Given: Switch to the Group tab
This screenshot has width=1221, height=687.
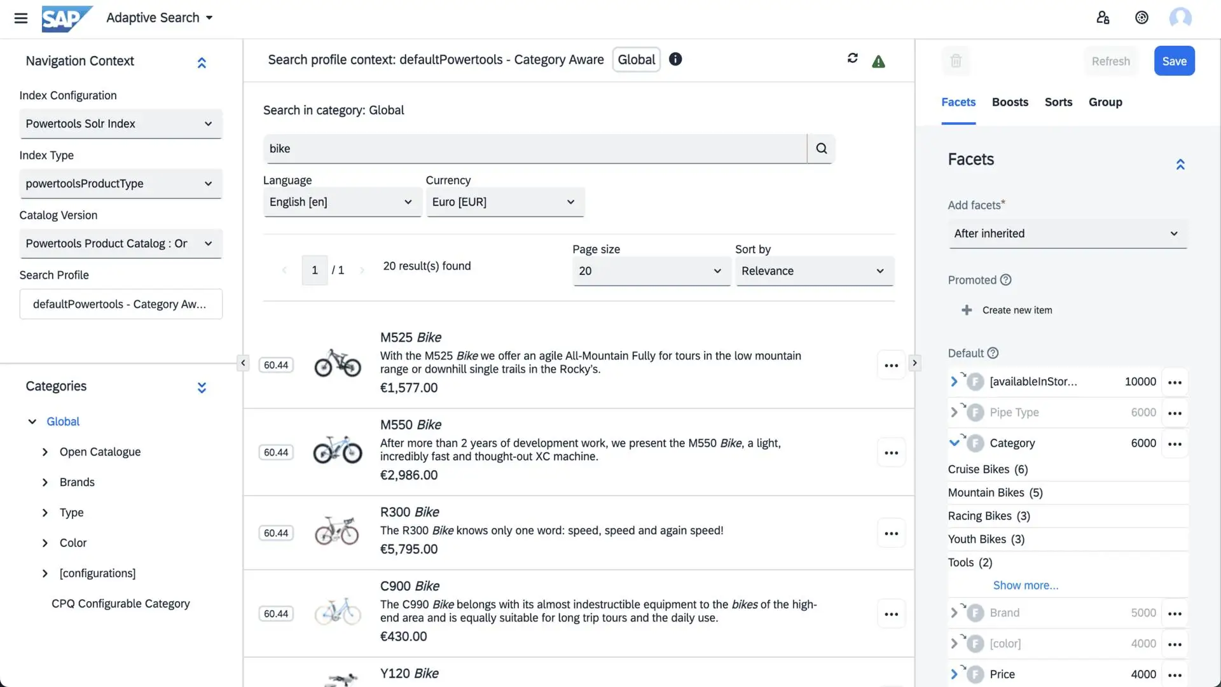Looking at the screenshot, I should coord(1105,102).
